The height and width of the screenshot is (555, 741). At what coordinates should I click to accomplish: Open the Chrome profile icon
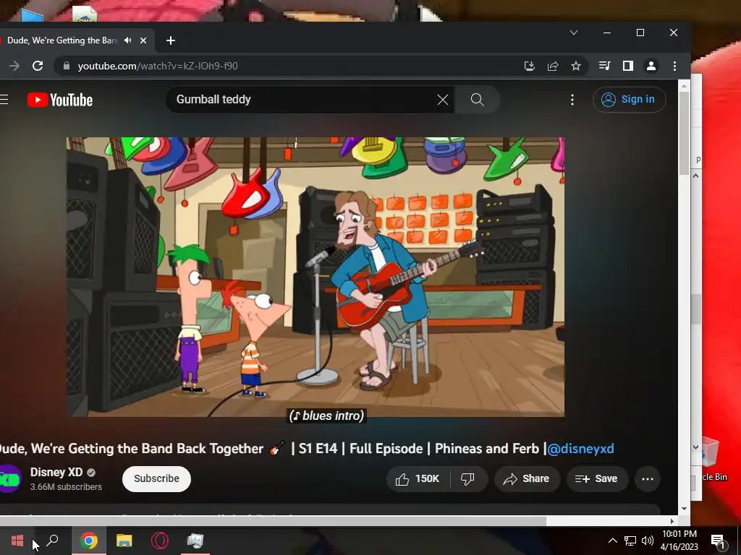coord(651,66)
